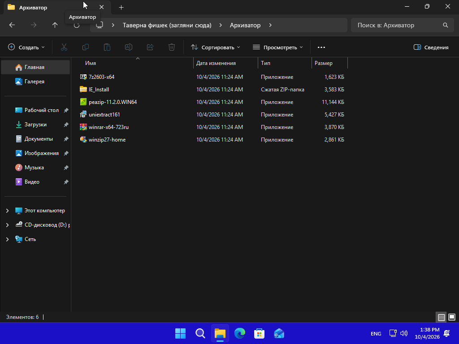This screenshot has height=344, width=459.
Task: Click the computer icon in address bar
Action: coord(100,25)
